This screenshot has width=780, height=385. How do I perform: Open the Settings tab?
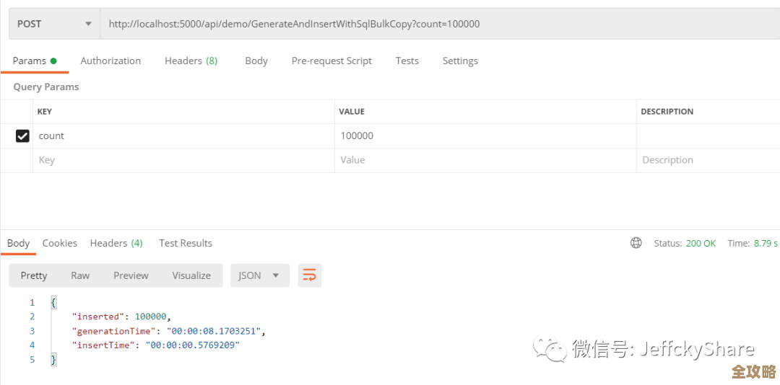(460, 61)
